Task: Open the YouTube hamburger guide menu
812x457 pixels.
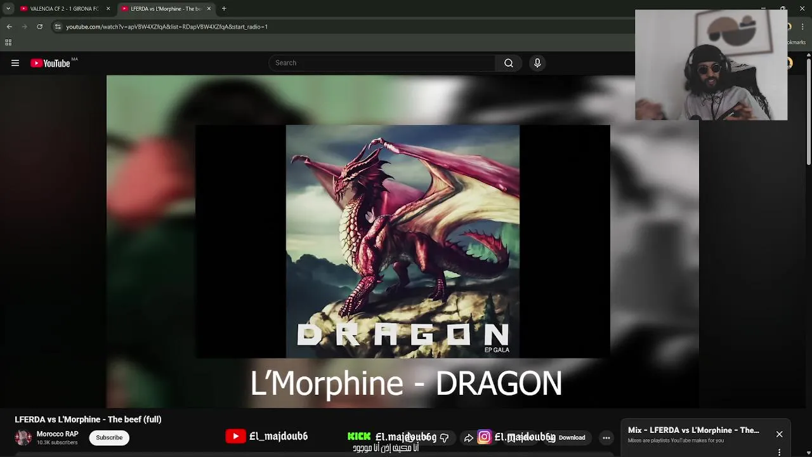Action: pos(15,63)
